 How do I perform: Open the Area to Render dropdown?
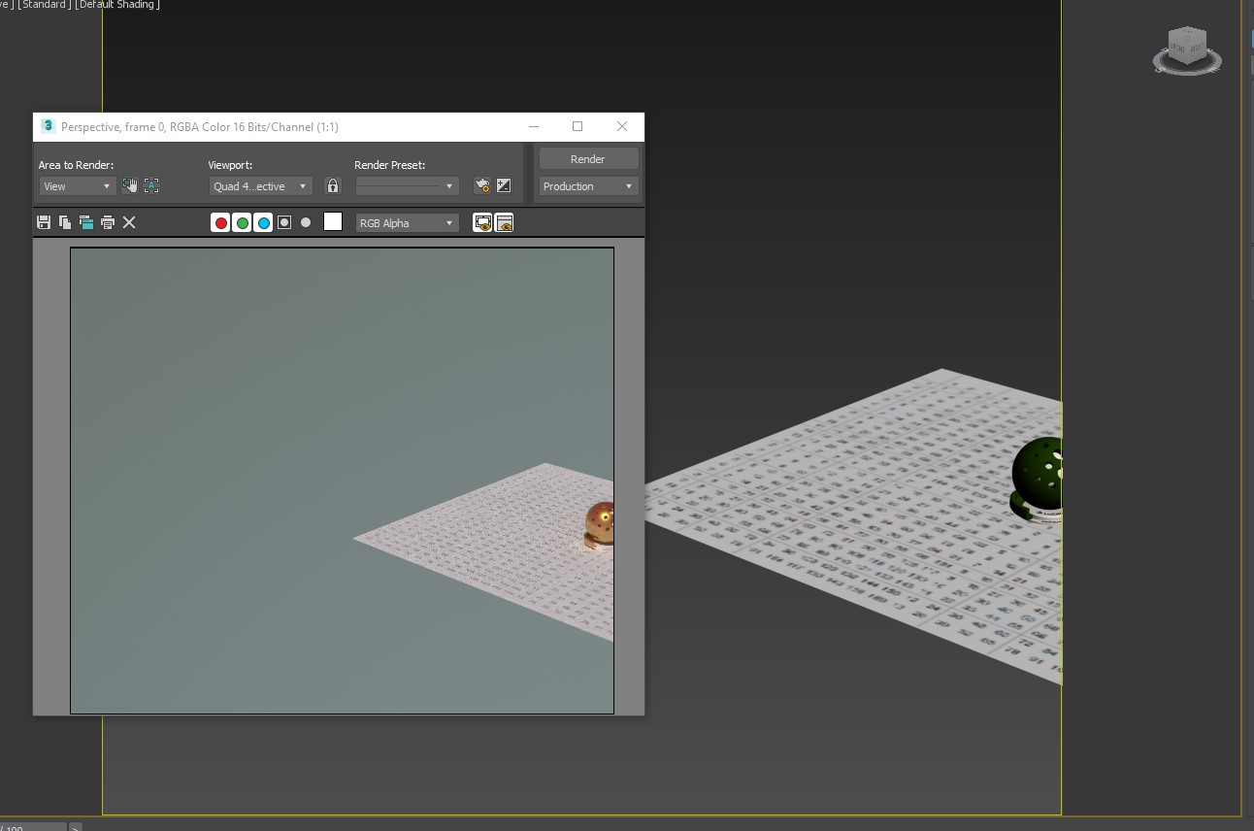pyautogui.click(x=77, y=186)
